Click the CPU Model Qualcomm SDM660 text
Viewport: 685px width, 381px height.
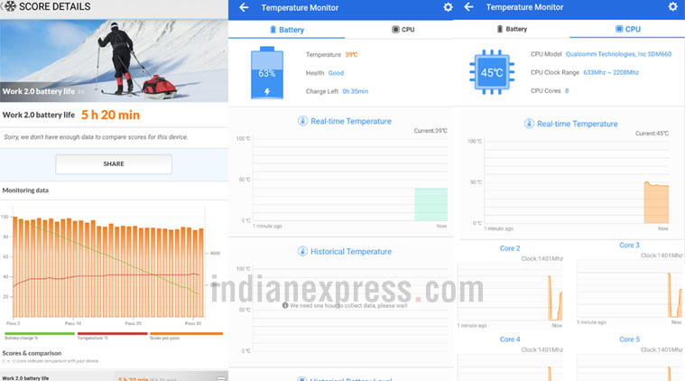click(x=618, y=54)
